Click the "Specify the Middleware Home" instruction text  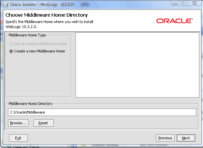pyautogui.click(x=49, y=24)
